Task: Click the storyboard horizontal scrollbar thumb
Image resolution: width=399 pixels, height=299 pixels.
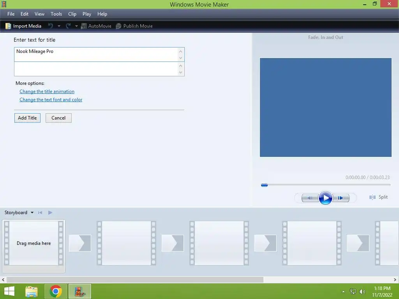Action: click(135, 280)
